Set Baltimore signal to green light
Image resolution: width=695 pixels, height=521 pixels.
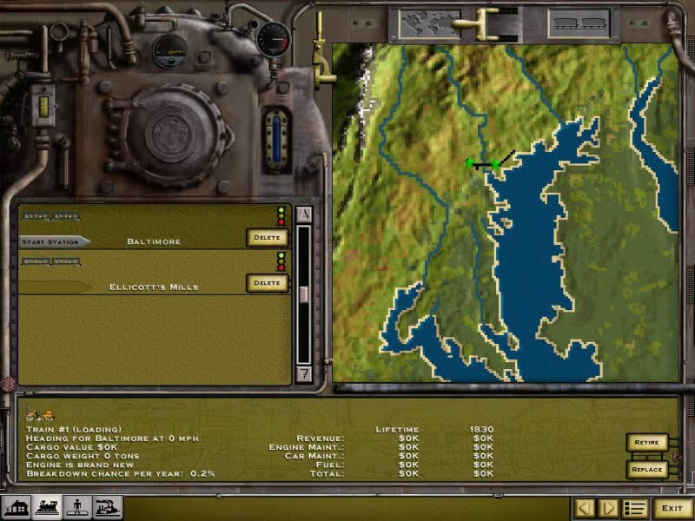[281, 210]
